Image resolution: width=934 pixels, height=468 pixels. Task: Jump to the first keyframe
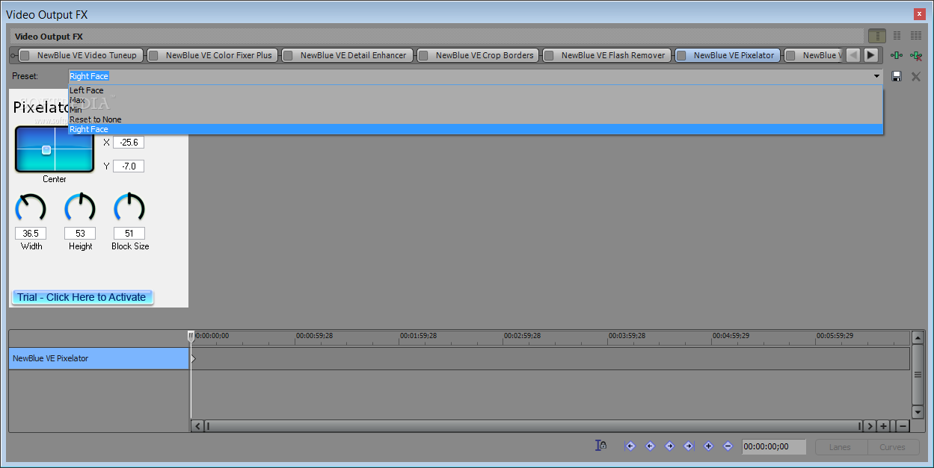point(630,446)
